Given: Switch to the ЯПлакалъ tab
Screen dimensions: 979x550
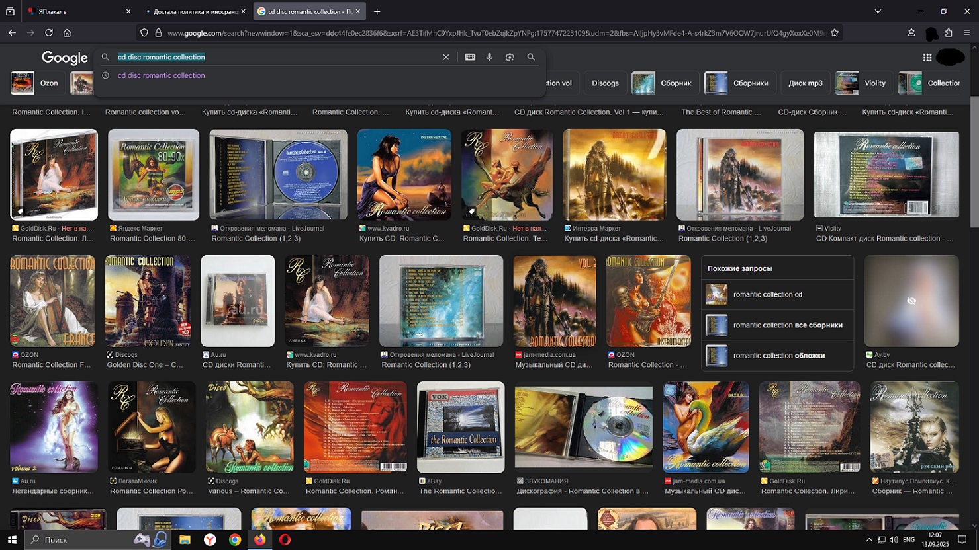Looking at the screenshot, I should point(79,11).
